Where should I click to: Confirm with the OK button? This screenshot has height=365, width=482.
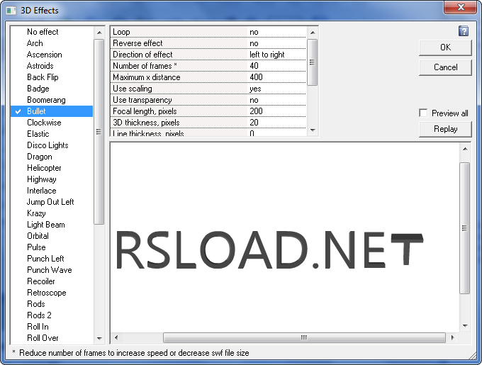pyautogui.click(x=445, y=47)
